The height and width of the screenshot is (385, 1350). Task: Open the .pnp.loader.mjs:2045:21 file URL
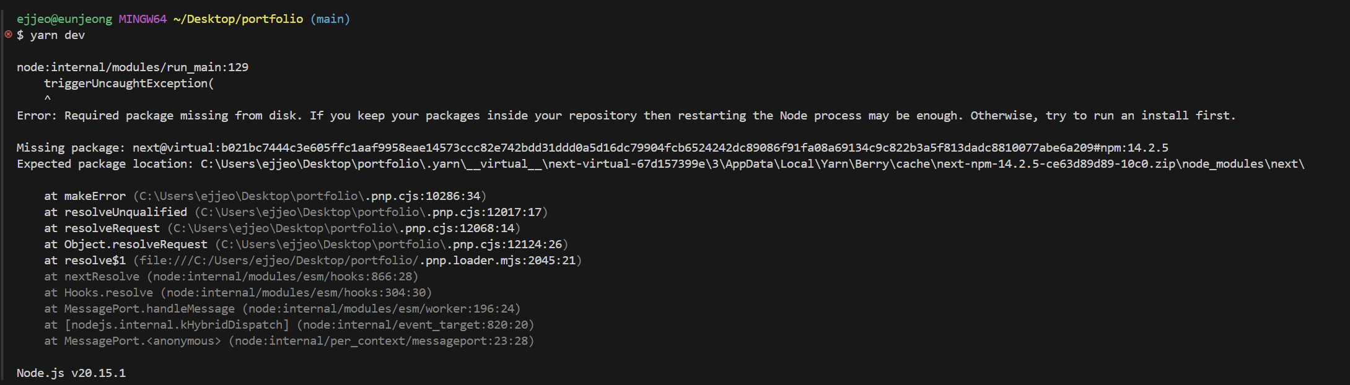(357, 261)
